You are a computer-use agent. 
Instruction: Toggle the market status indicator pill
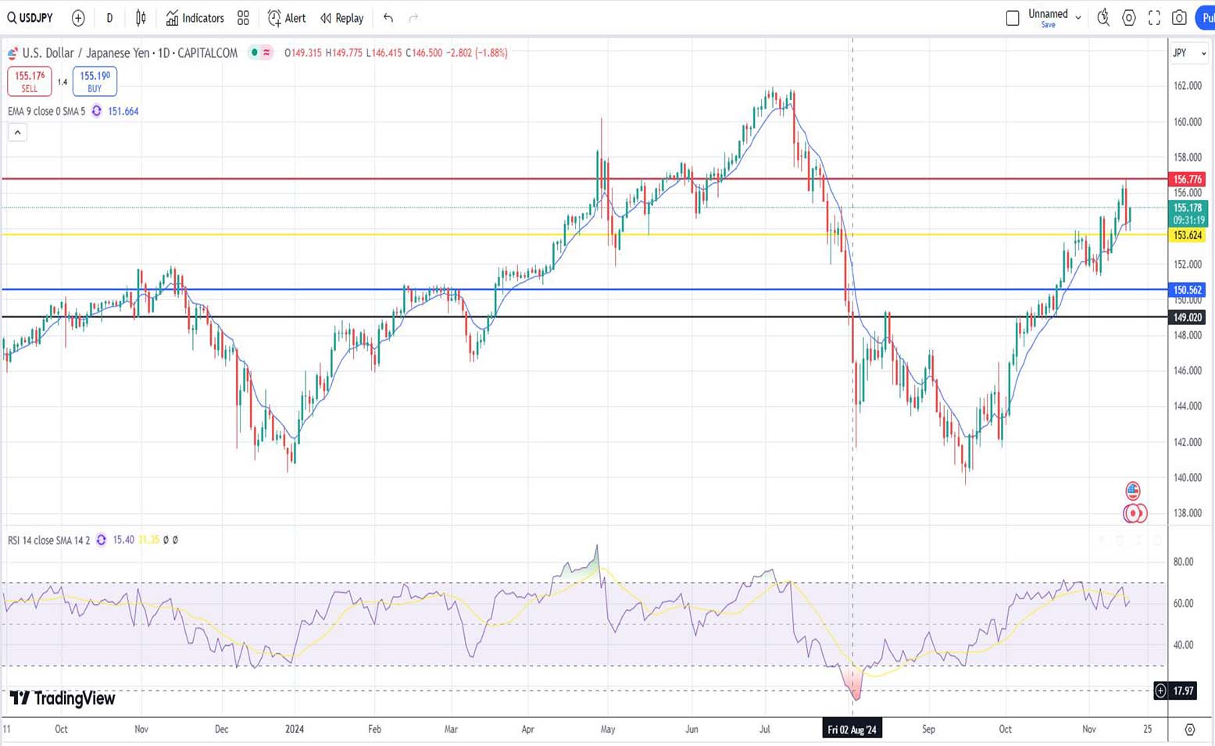[x=260, y=53]
